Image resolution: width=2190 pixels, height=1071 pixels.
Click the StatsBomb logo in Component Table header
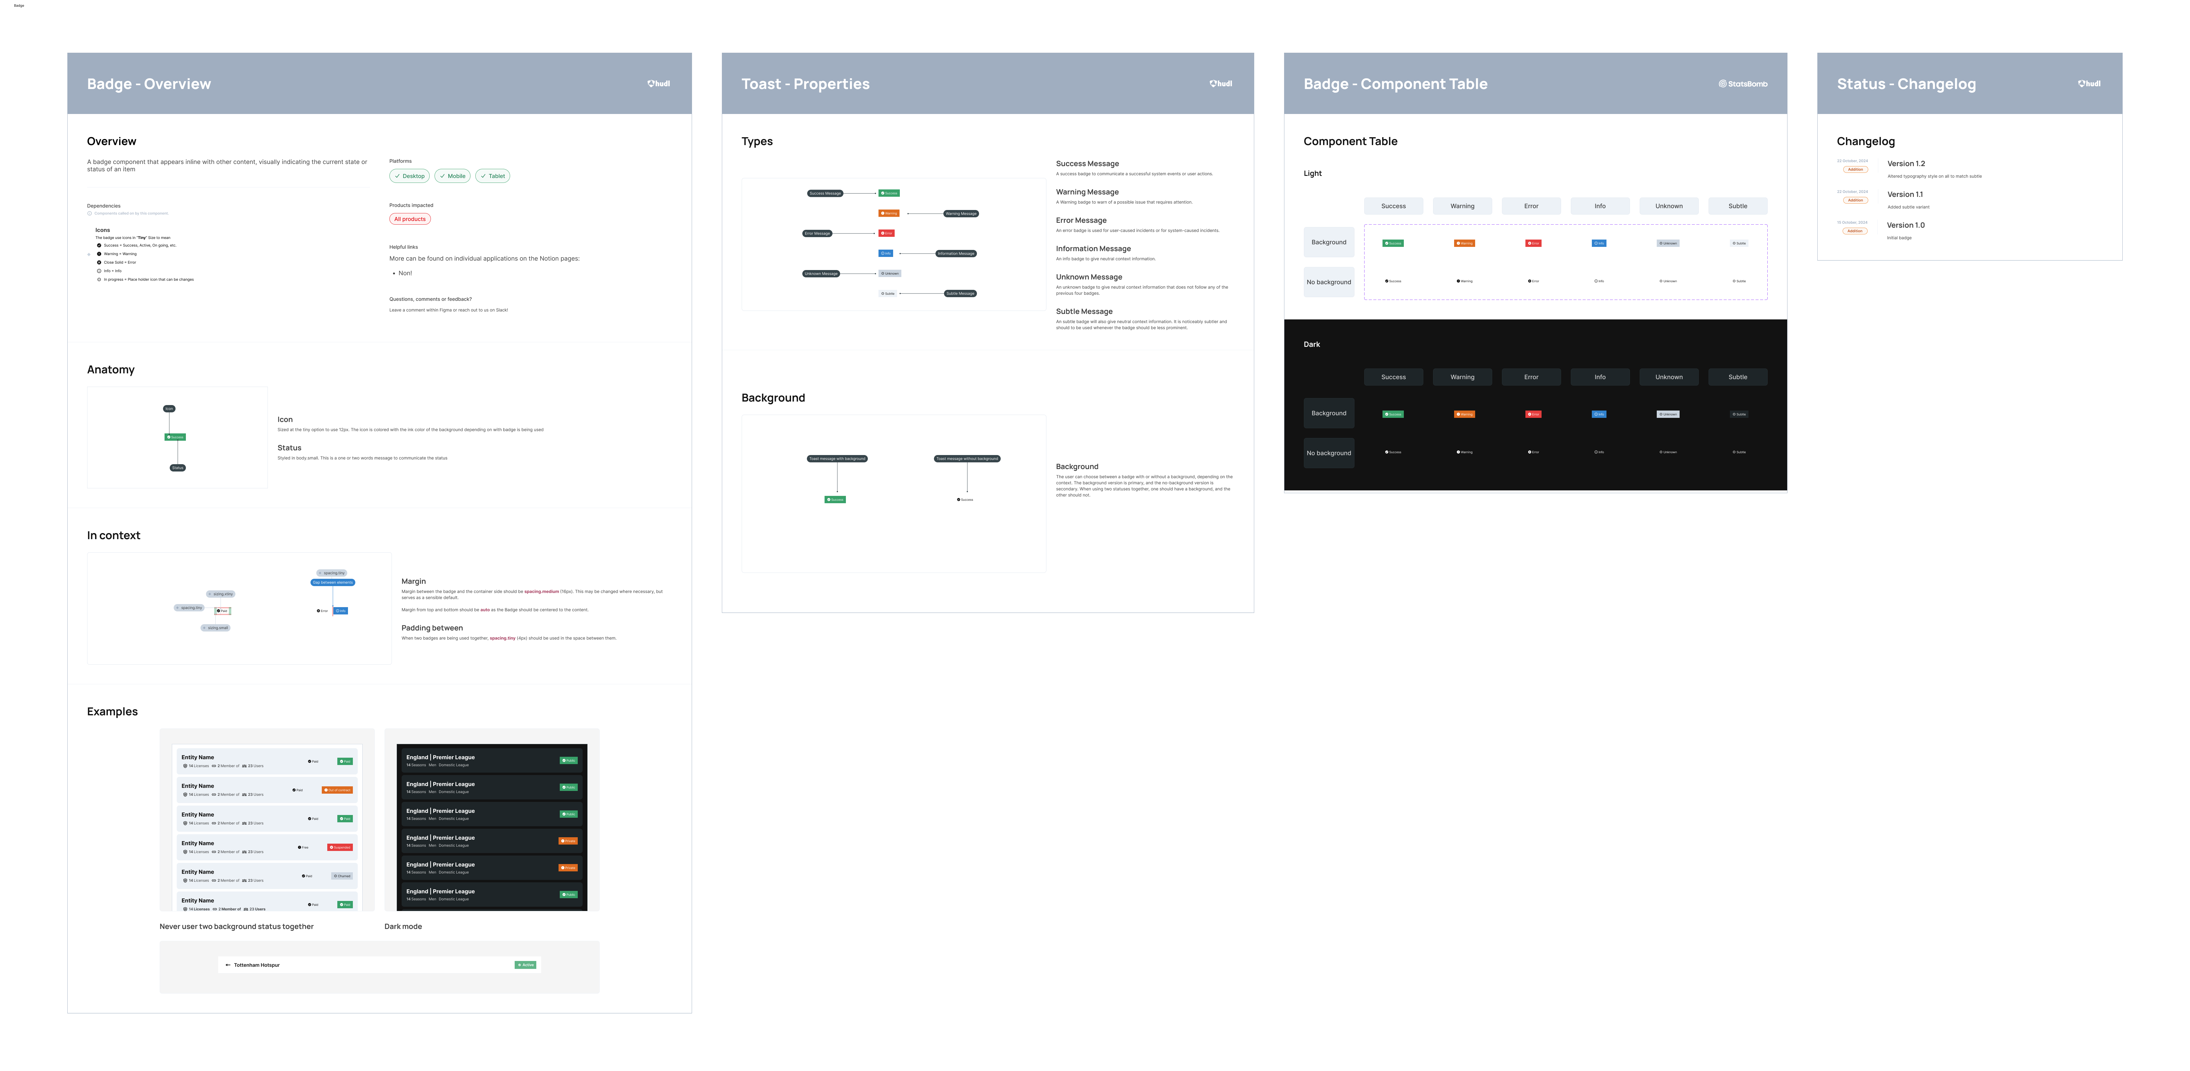(1743, 83)
